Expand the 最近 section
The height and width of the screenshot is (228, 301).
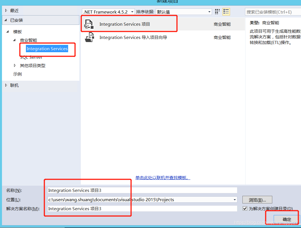6,10
